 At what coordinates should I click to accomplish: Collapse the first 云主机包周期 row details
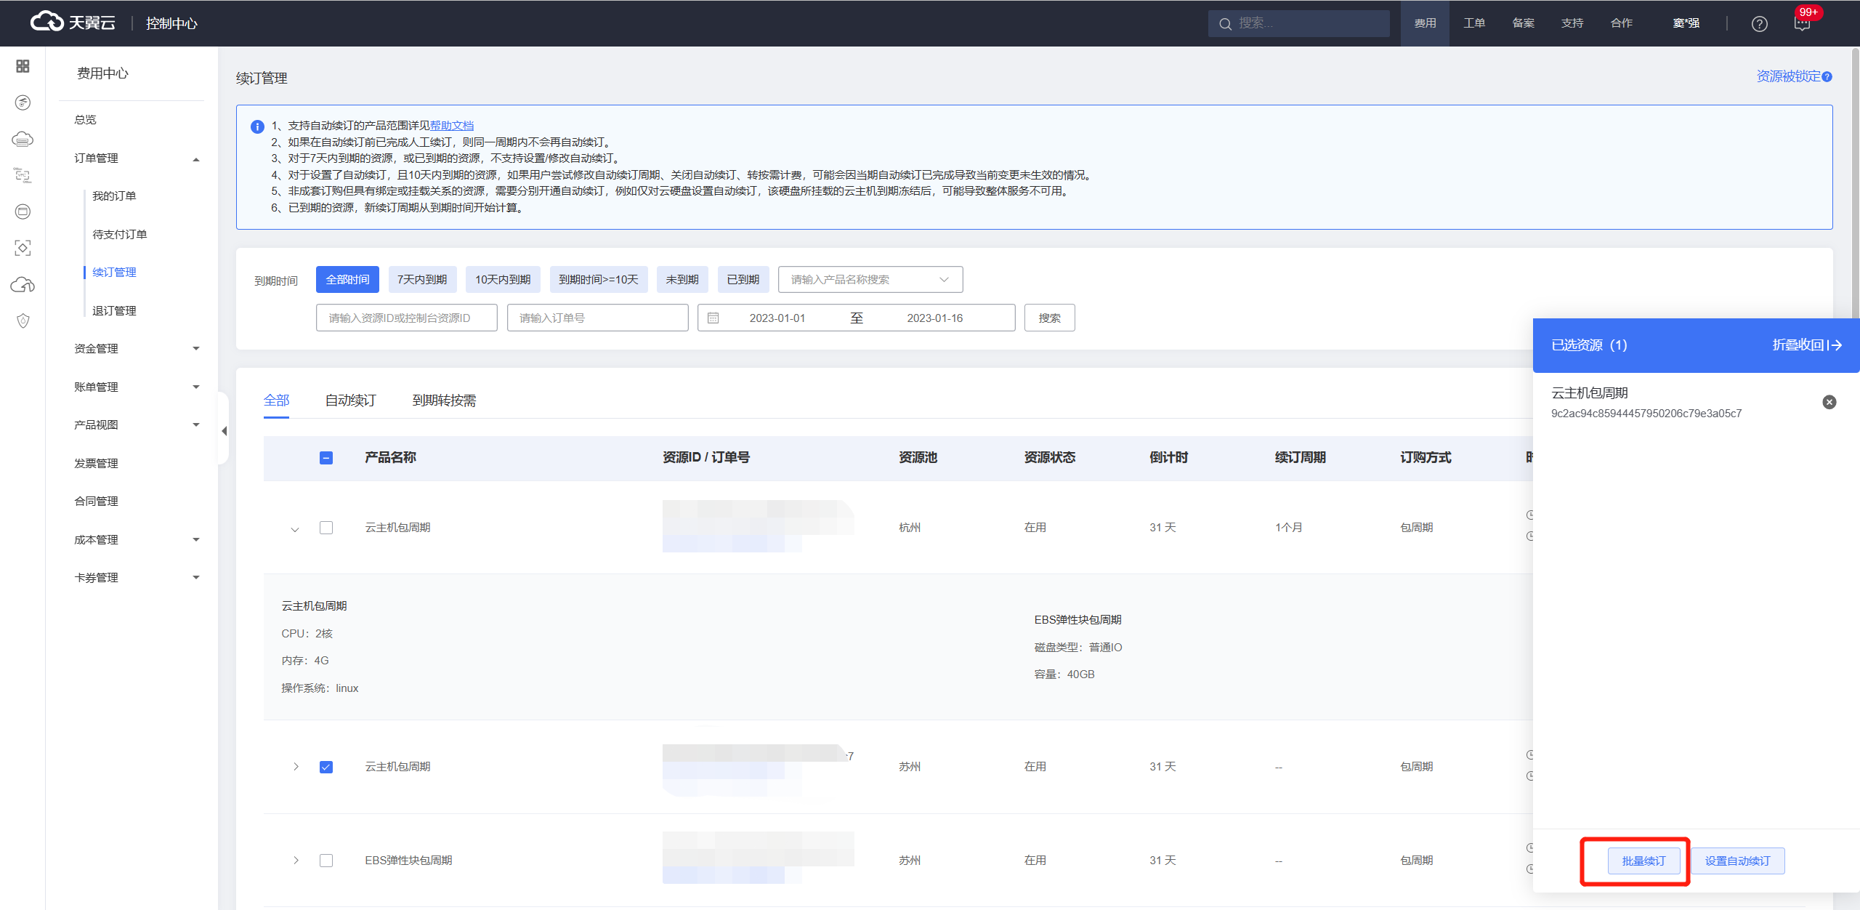(295, 529)
